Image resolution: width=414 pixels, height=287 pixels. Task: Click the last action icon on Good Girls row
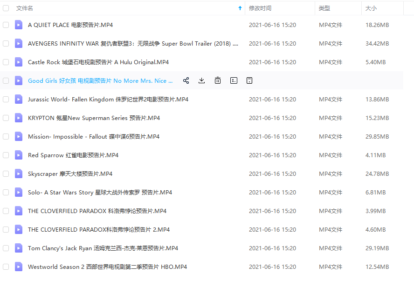(249, 80)
